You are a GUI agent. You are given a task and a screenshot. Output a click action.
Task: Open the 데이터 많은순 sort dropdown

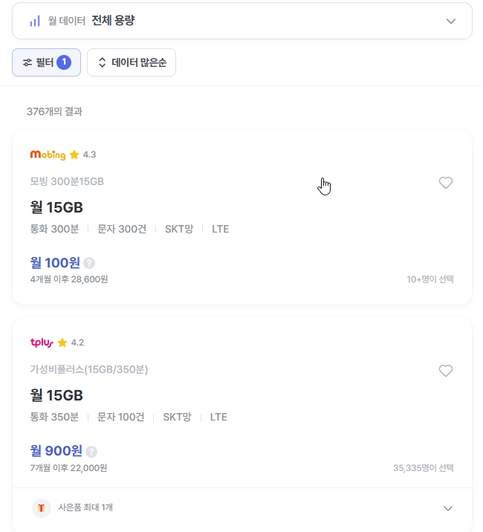132,62
